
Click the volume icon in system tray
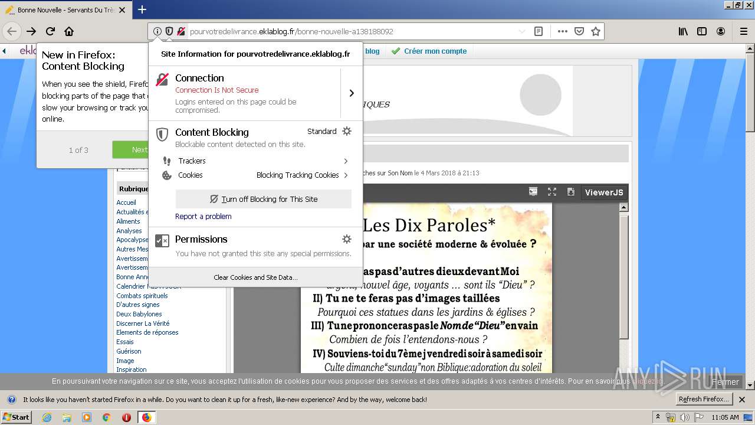click(x=684, y=417)
